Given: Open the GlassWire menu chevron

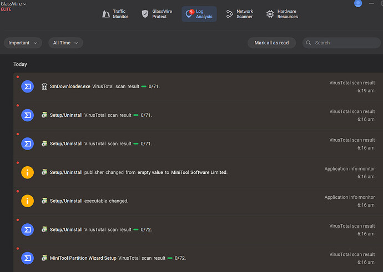Looking at the screenshot, I should [24, 4].
